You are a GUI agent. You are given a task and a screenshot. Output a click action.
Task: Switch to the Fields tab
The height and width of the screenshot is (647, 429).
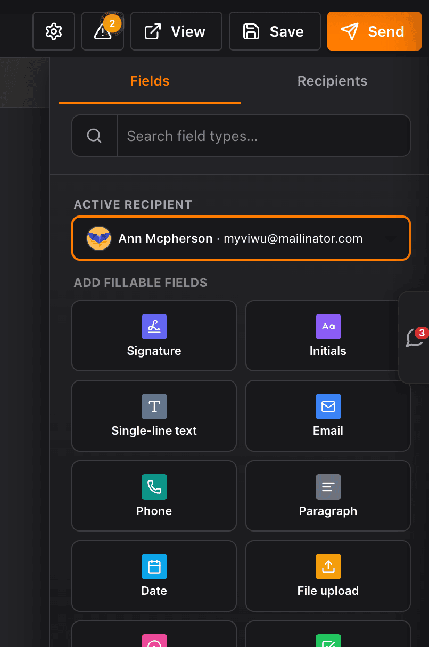[150, 81]
